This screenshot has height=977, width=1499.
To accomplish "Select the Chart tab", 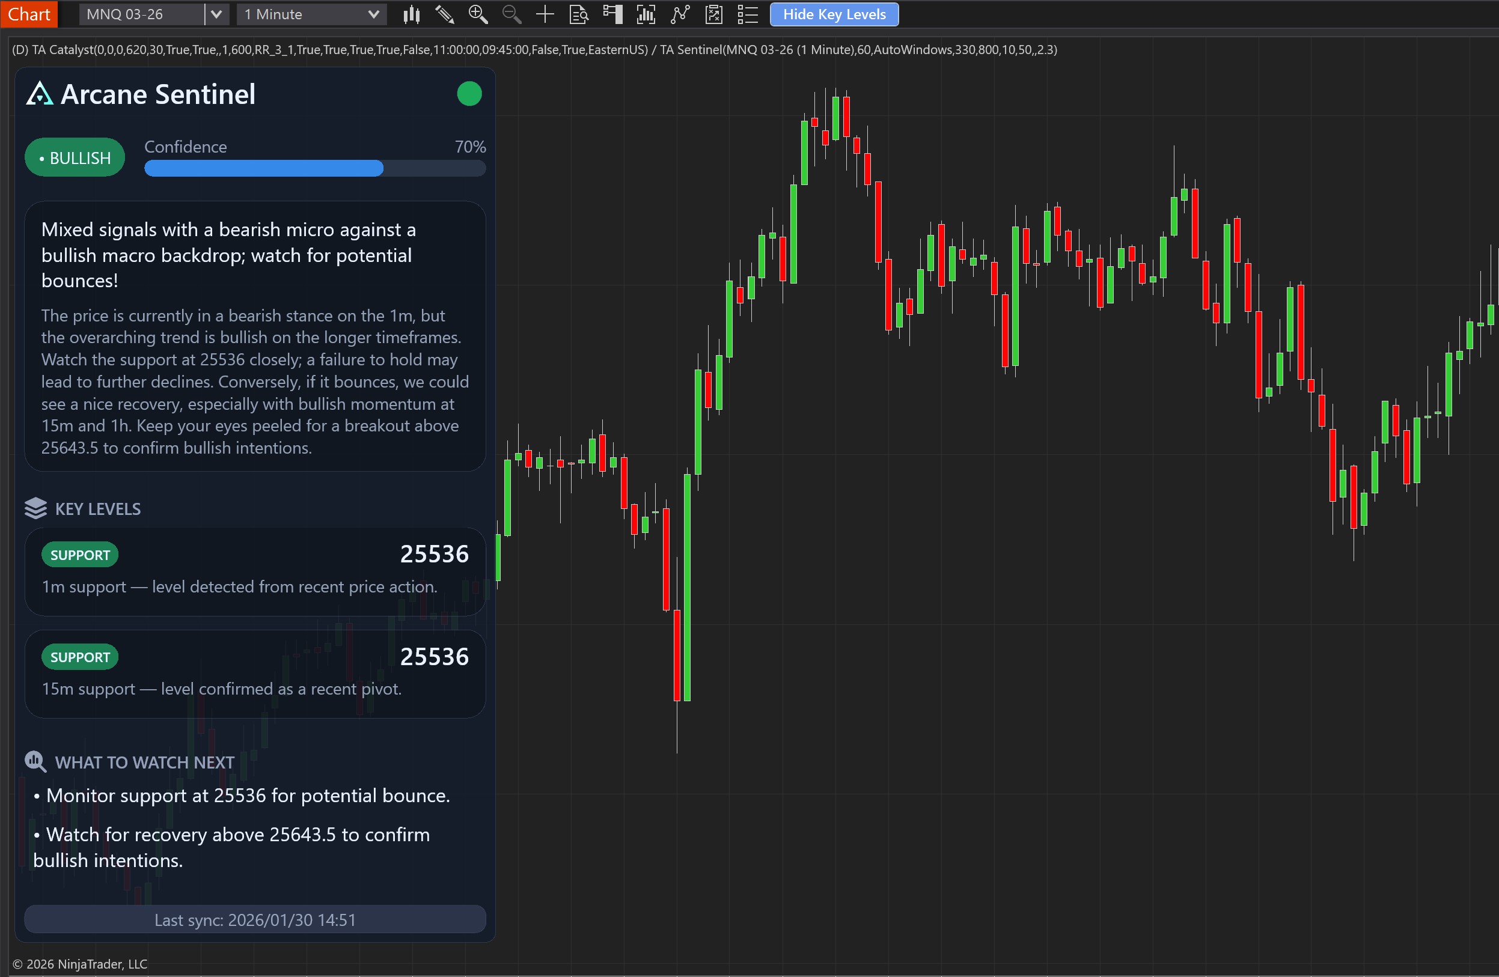I will click(28, 14).
